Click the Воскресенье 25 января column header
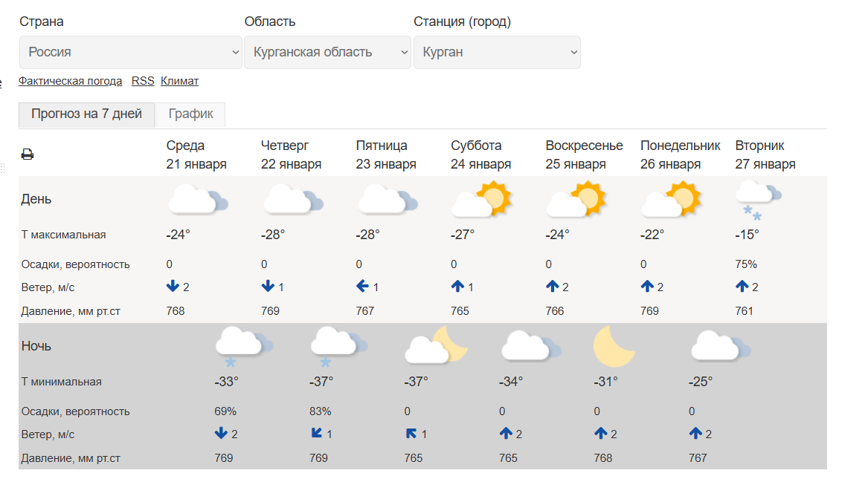The width and height of the screenshot is (868, 479). [584, 154]
